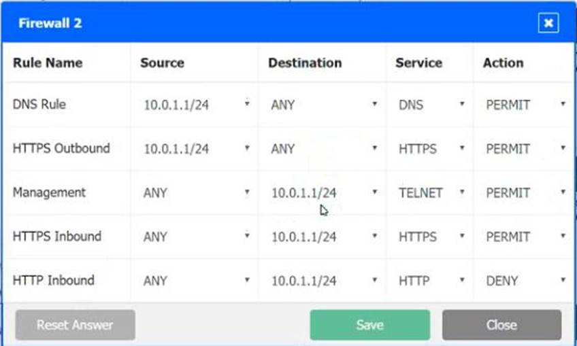
Task: Expand HTTPS Inbound destination dropdown
Action: pos(324,237)
